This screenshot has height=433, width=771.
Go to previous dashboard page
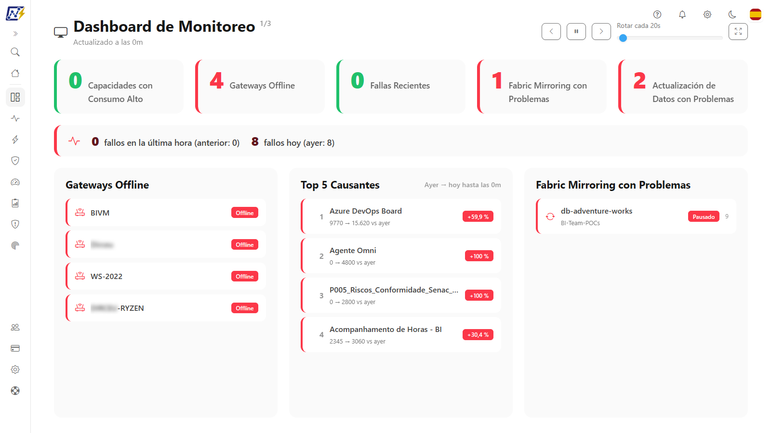point(551,31)
